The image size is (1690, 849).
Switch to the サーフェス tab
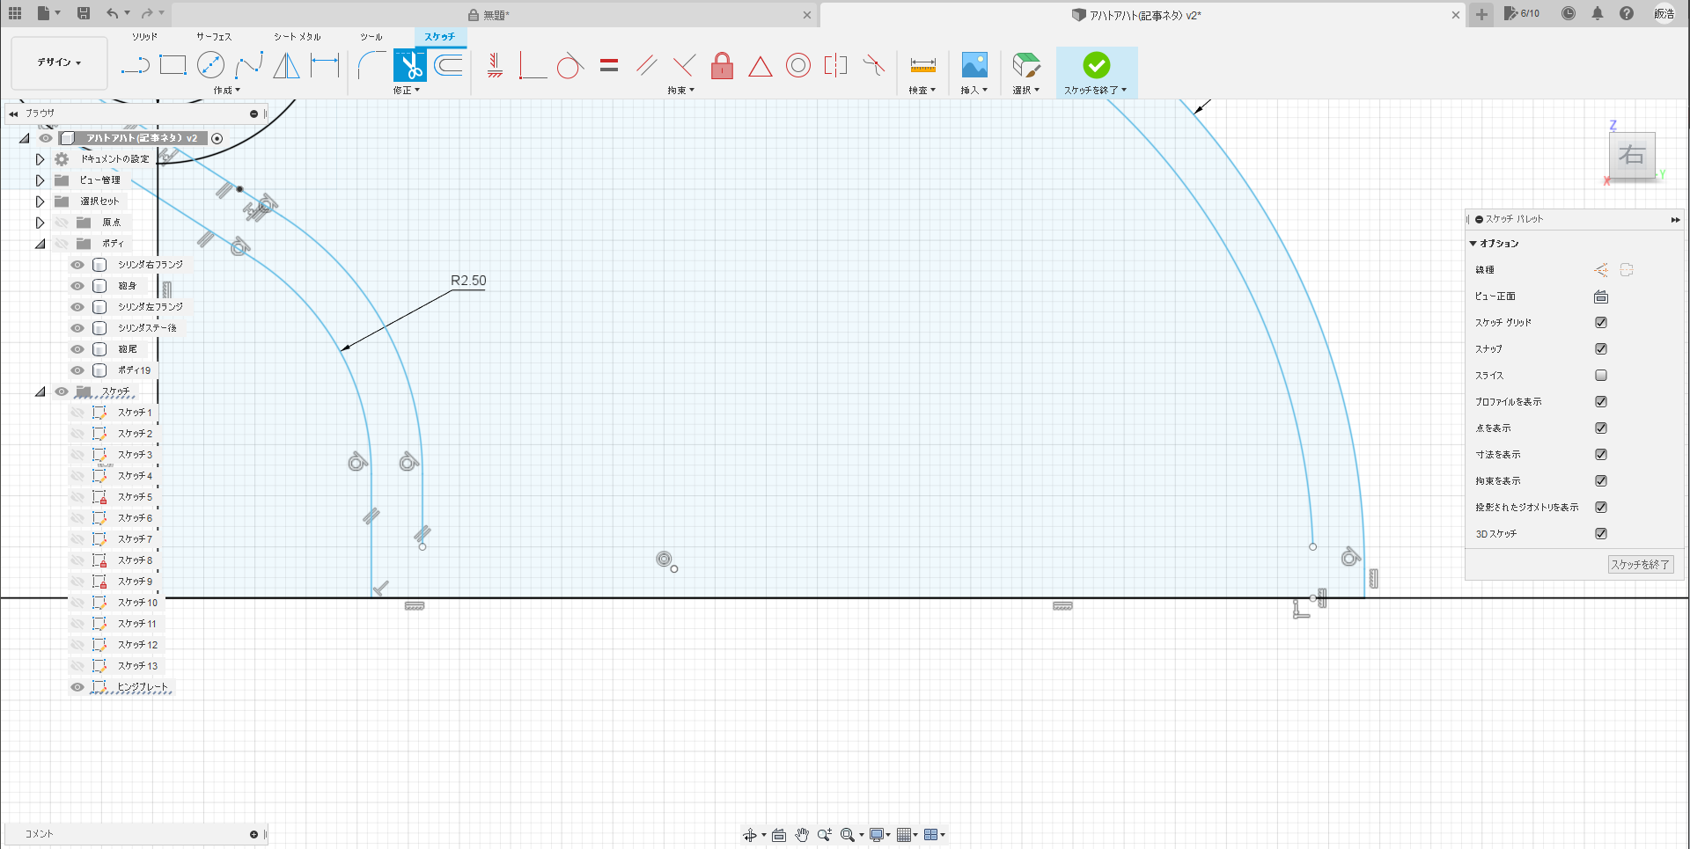coord(213,37)
